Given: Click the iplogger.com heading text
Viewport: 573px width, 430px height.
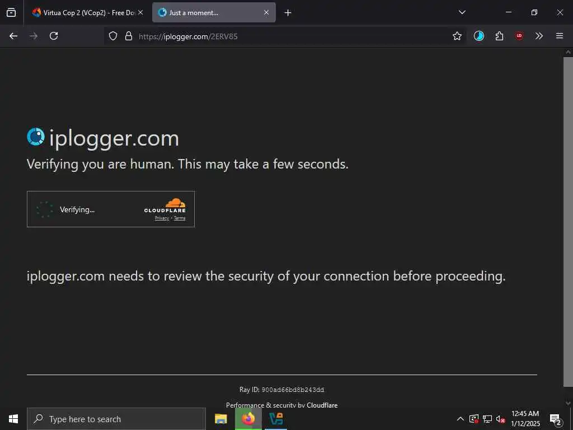Looking at the screenshot, I should coord(114,139).
